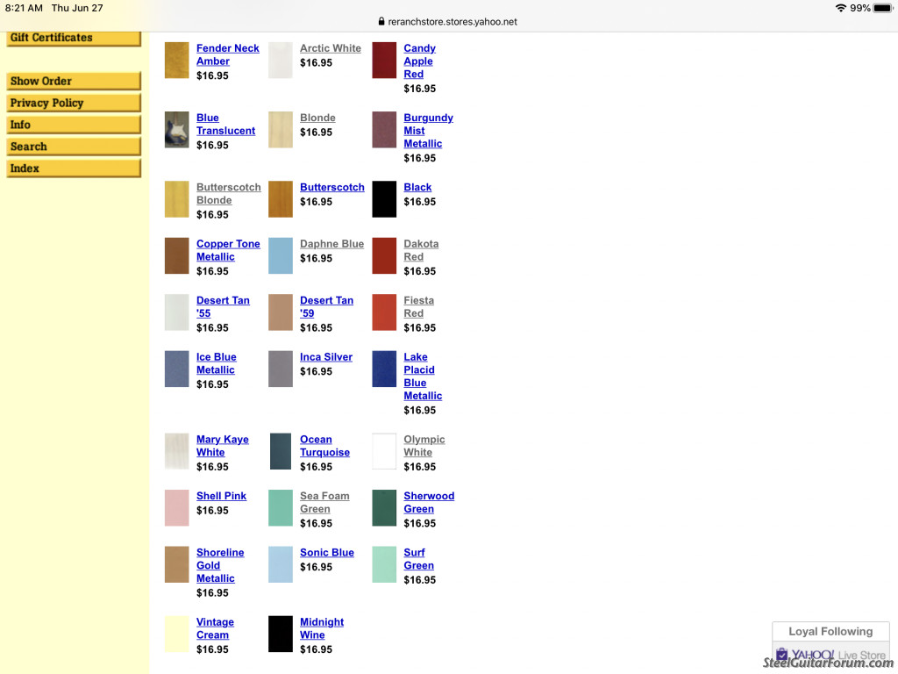Click the Lake Placid Blue swatch
Image resolution: width=898 pixels, height=674 pixels.
click(384, 369)
